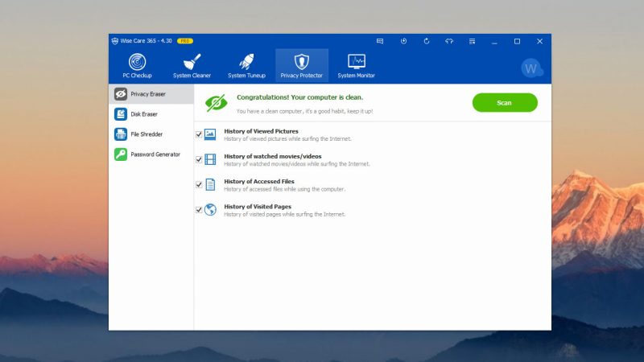The width and height of the screenshot is (644, 362).
Task: Click 'Congratulations! Your computer is clean.' text
Action: click(x=299, y=97)
